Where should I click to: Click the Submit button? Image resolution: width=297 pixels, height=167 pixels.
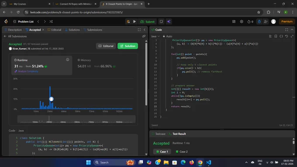pos(147,21)
